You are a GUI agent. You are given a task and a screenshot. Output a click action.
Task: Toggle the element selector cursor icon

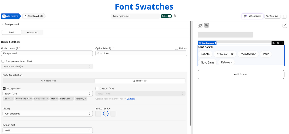pos(206,25)
